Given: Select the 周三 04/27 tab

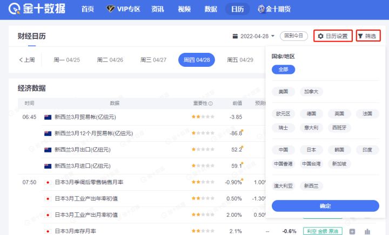Looking at the screenshot, I should 153,60.
